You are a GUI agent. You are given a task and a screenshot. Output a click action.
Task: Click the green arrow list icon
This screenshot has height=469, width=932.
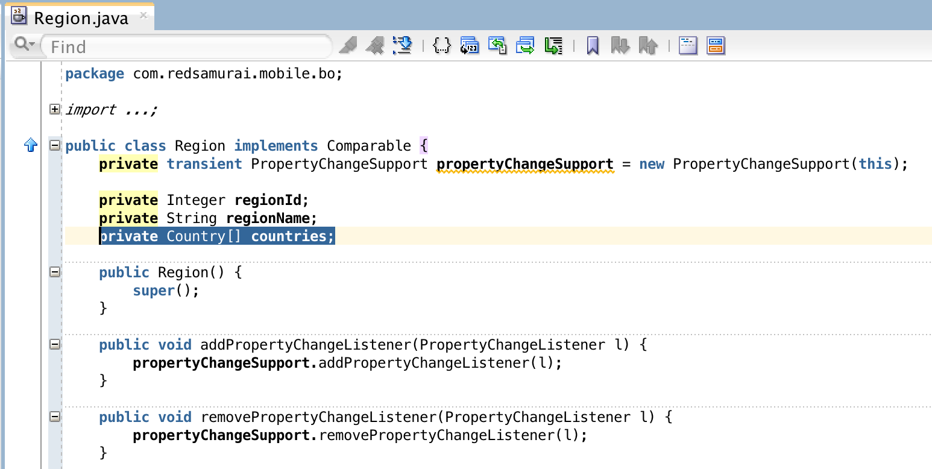[553, 45]
